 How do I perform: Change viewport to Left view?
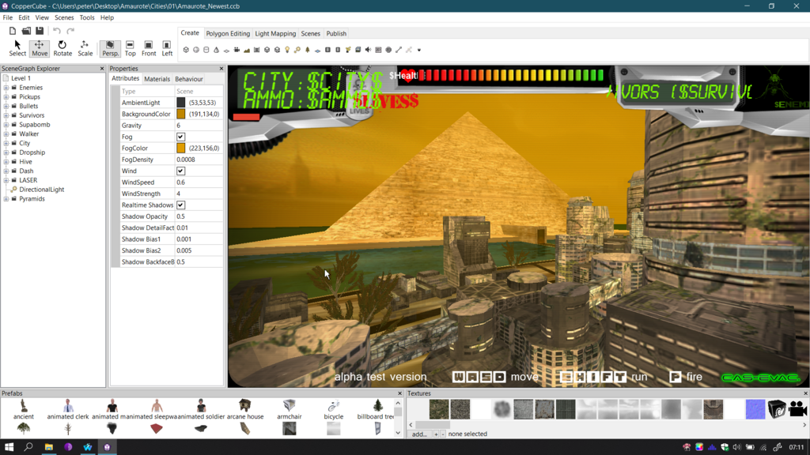pos(167,48)
